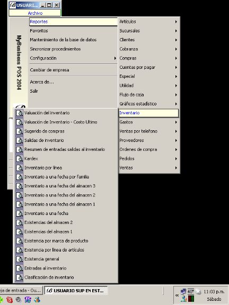This screenshot has width=229, height=305.
Task: Switch to USUARIO SUP EN EST taskbar button
Action: (x=76, y=291)
